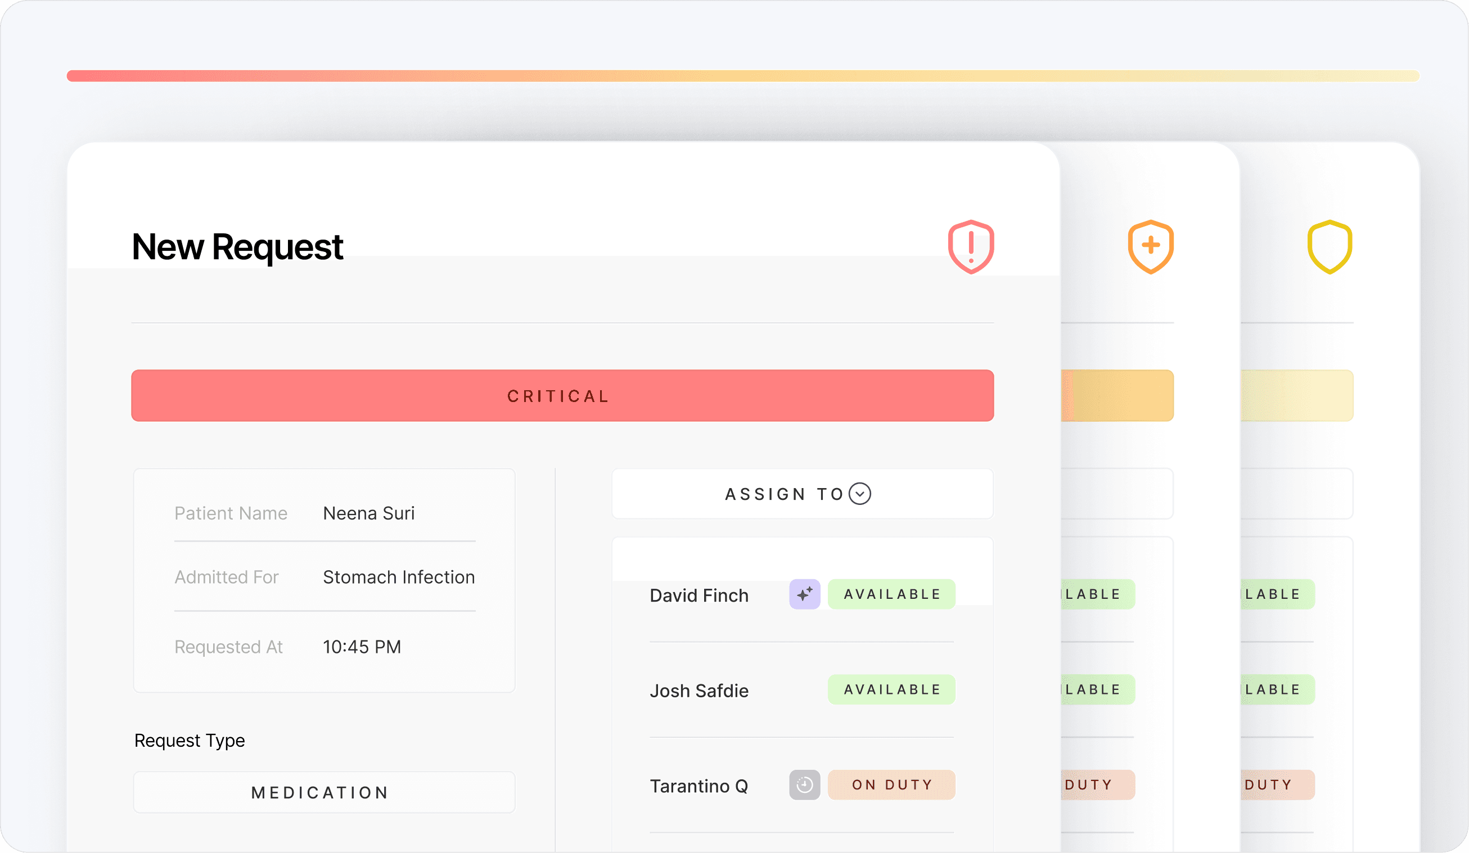Click the red Critical priority banner
The image size is (1469, 853).
(562, 396)
